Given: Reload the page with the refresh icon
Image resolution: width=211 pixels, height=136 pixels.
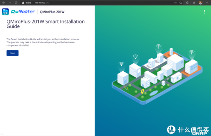Looking at the screenshot, I should pos(16,2).
